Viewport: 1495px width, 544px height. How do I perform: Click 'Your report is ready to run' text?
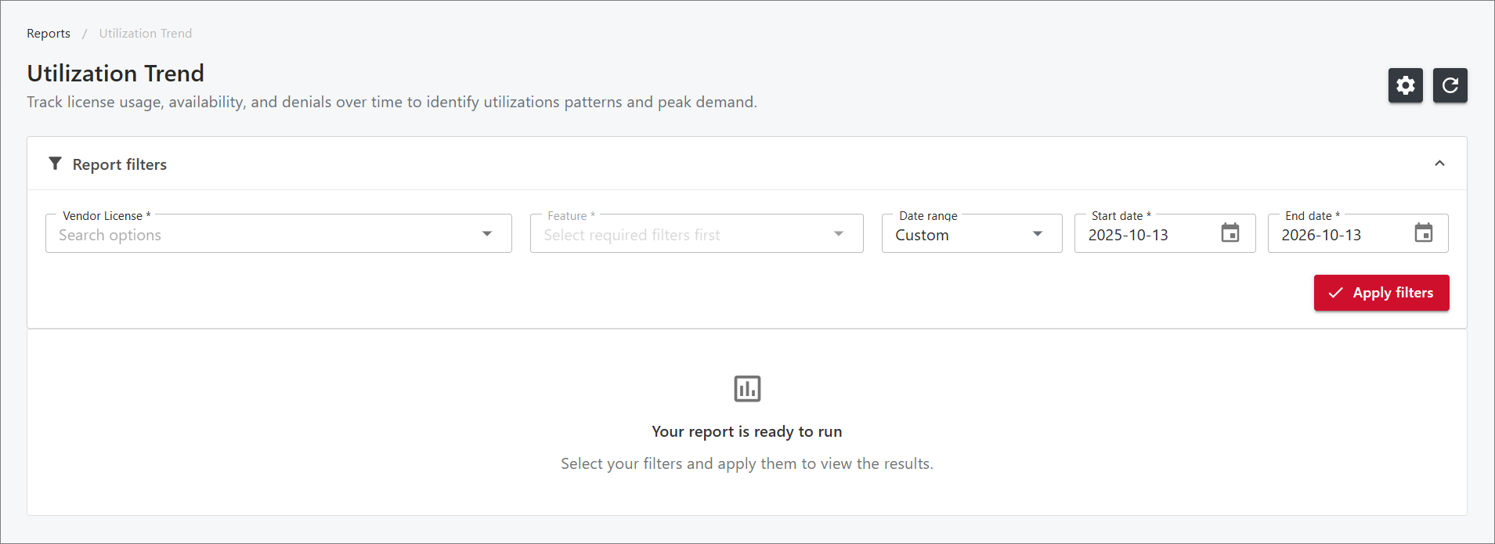point(747,431)
